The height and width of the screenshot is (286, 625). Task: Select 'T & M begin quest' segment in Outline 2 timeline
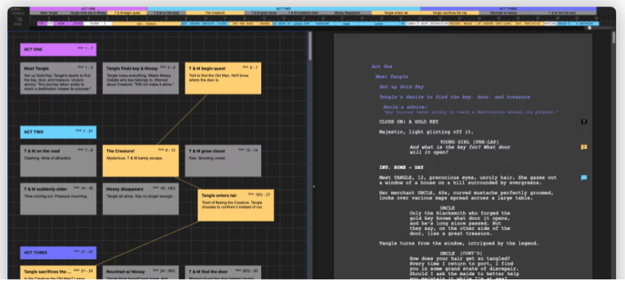point(127,13)
